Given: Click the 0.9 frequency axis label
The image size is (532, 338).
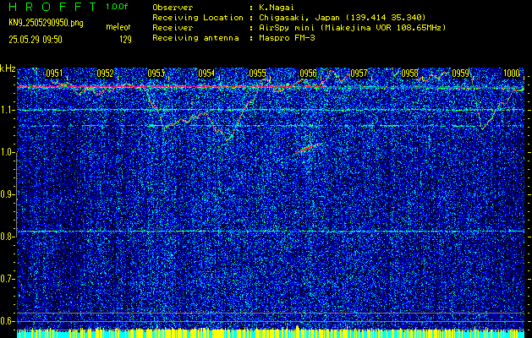Looking at the screenshot, I should (8, 194).
